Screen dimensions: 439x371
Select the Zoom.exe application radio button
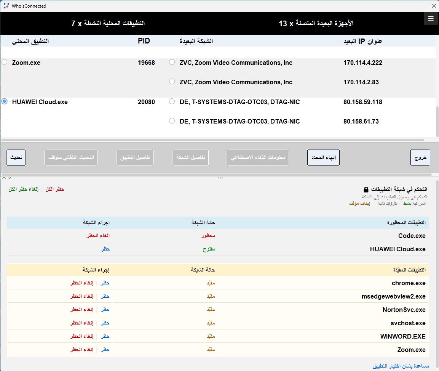5,62
